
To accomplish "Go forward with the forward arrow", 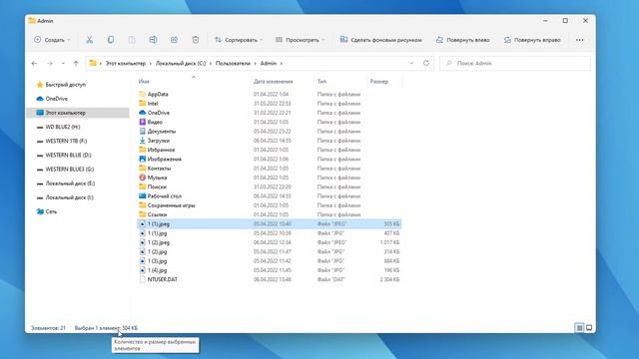I will [50, 64].
